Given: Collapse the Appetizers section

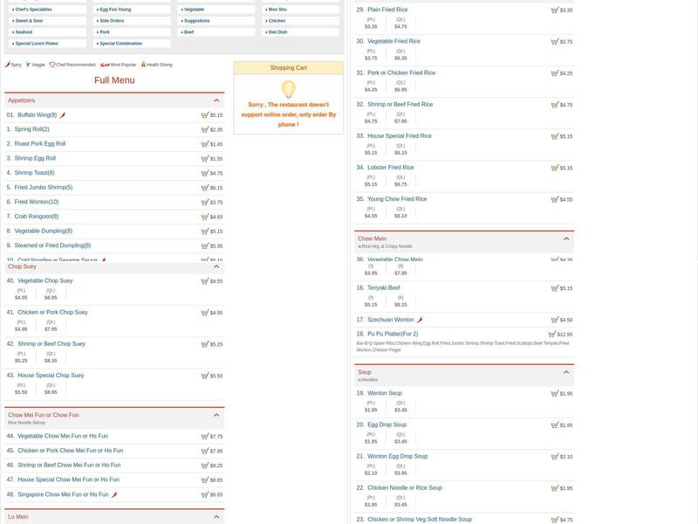Looking at the screenshot, I should click(x=216, y=100).
